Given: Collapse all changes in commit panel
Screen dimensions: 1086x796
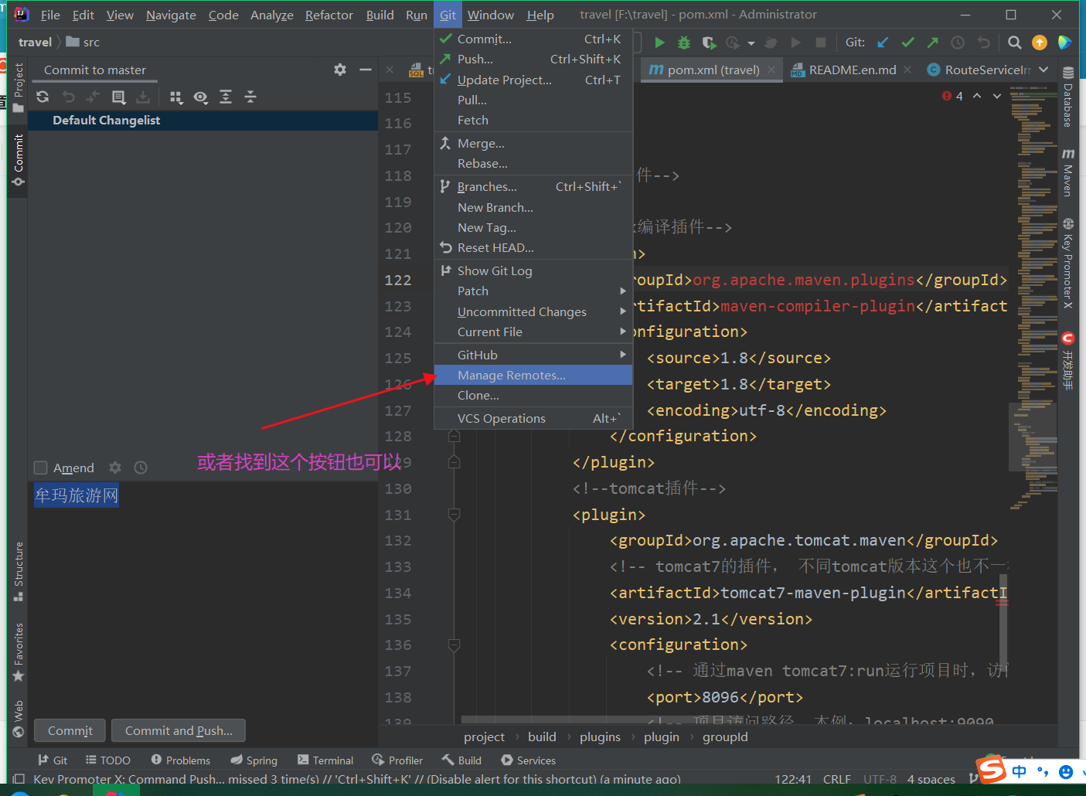Looking at the screenshot, I should click(x=250, y=97).
